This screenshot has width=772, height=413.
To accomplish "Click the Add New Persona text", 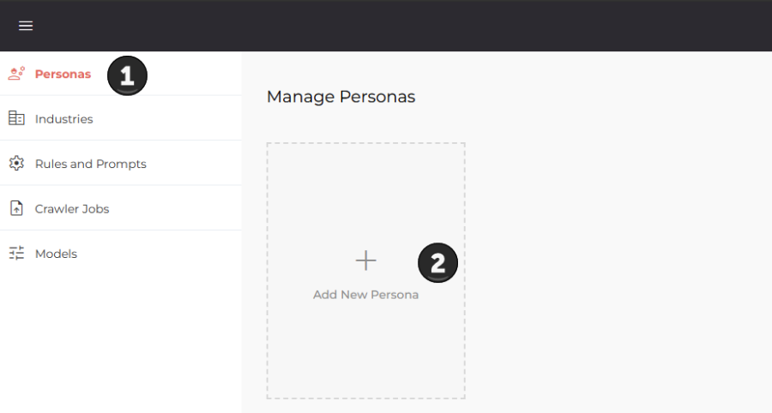I will click(x=365, y=295).
